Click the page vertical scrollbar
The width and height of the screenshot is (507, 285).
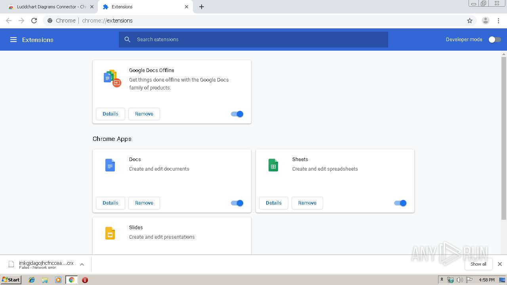[504, 139]
